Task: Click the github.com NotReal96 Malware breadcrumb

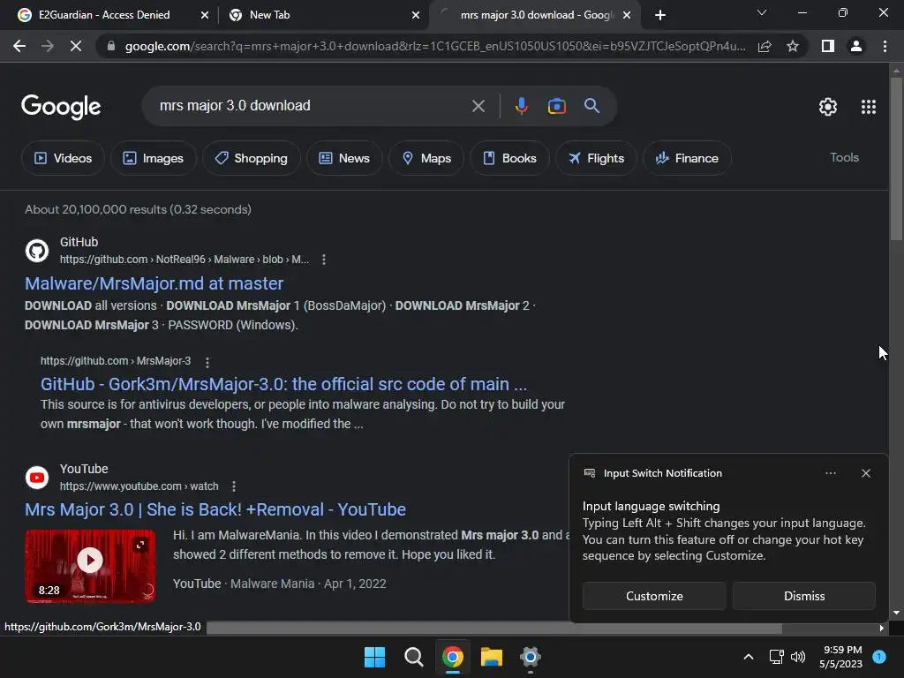Action: coord(185,260)
